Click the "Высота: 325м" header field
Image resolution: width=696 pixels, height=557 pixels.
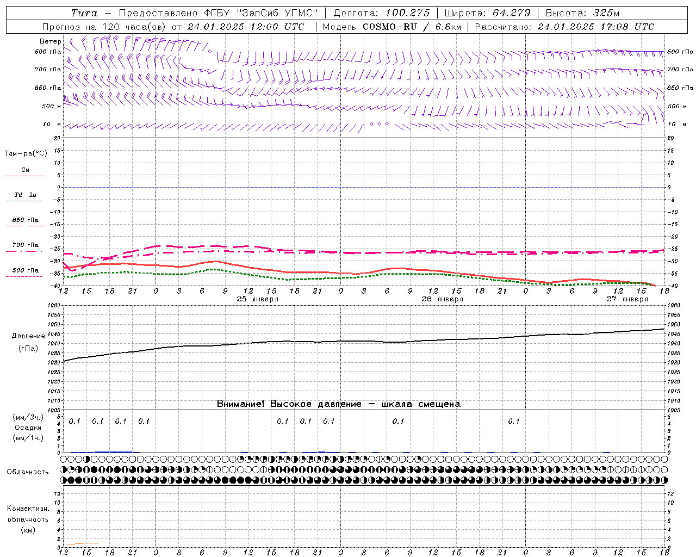point(582,13)
